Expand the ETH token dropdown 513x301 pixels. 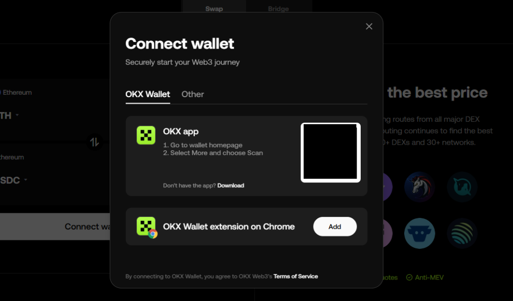[x=10, y=116]
